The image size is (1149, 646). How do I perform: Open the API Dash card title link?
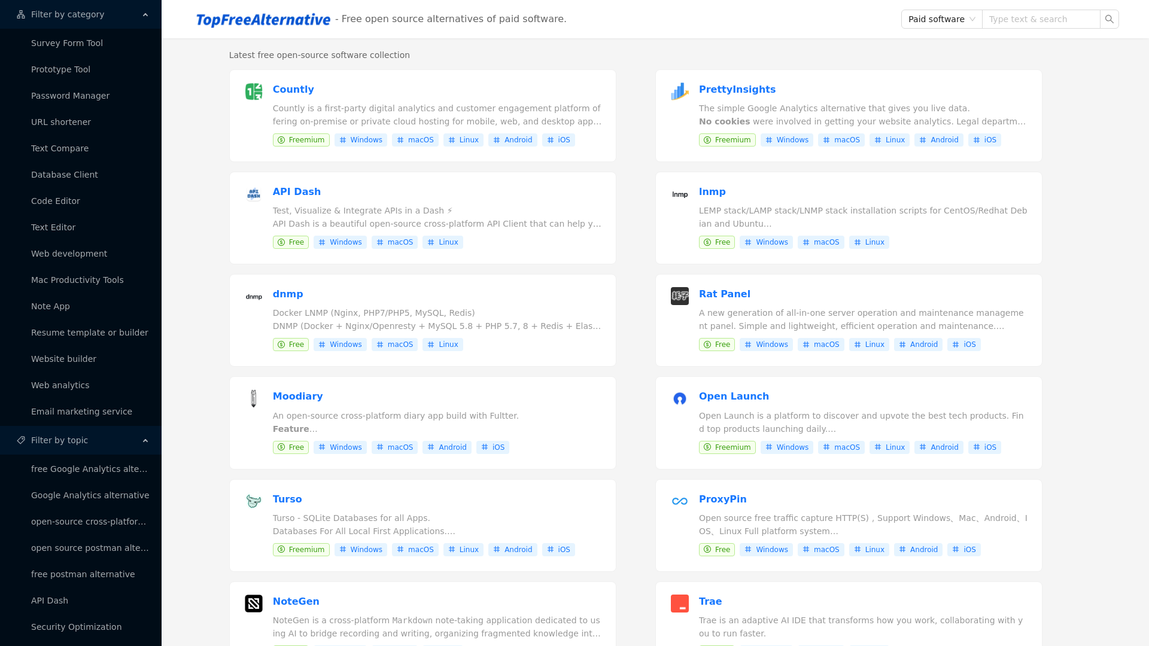point(297,191)
